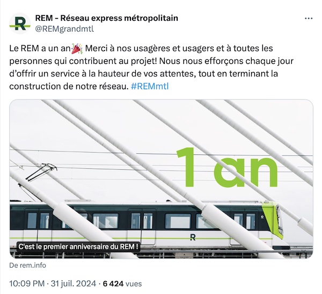Image resolution: width=322 pixels, height=294 pixels.
Task: Click the "C'est le premier anniversaire du REM !" caption
Action: pyautogui.click(x=78, y=247)
